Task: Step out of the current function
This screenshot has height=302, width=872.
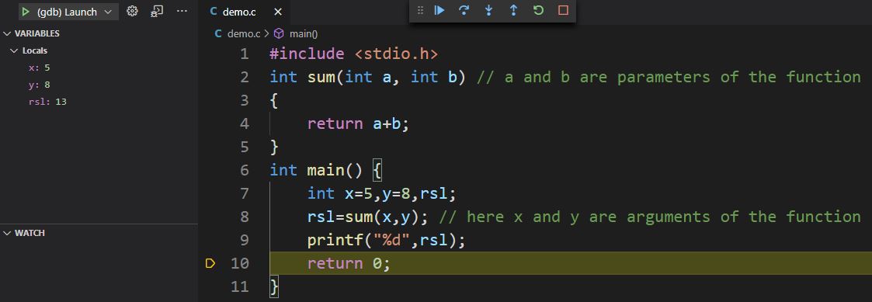Action: click(x=513, y=10)
